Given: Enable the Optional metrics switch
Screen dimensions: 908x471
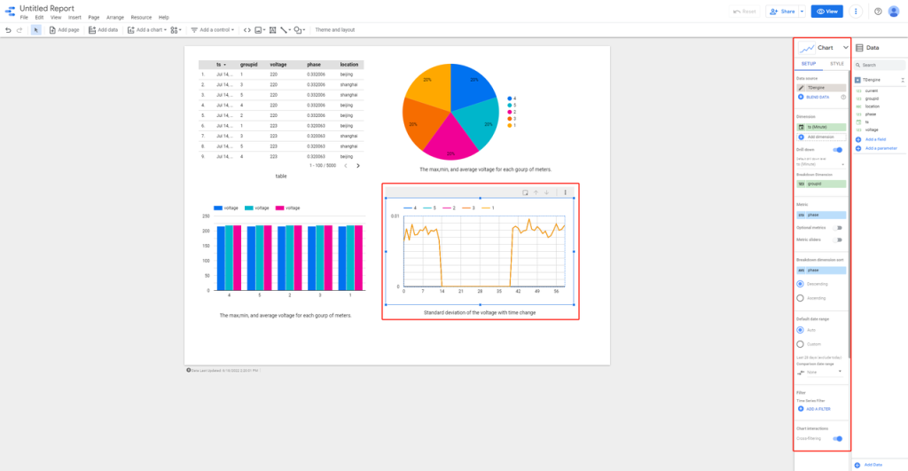Looking at the screenshot, I should point(837,228).
